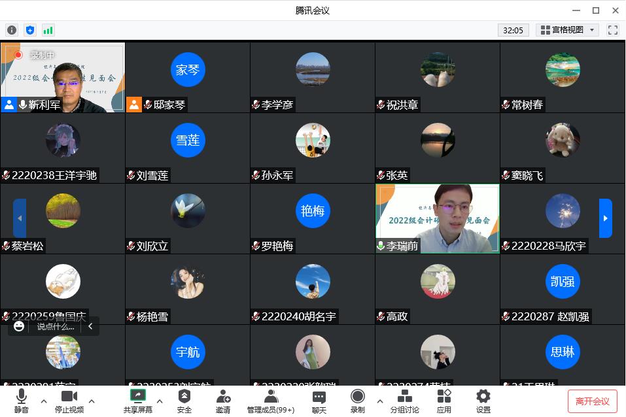The width and height of the screenshot is (626, 417).
Task: Click the Share Screen (共享屏幕) icon
Action: [137, 400]
